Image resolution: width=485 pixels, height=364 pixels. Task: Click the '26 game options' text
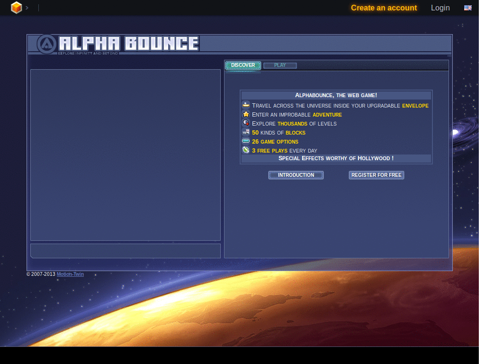(275, 142)
